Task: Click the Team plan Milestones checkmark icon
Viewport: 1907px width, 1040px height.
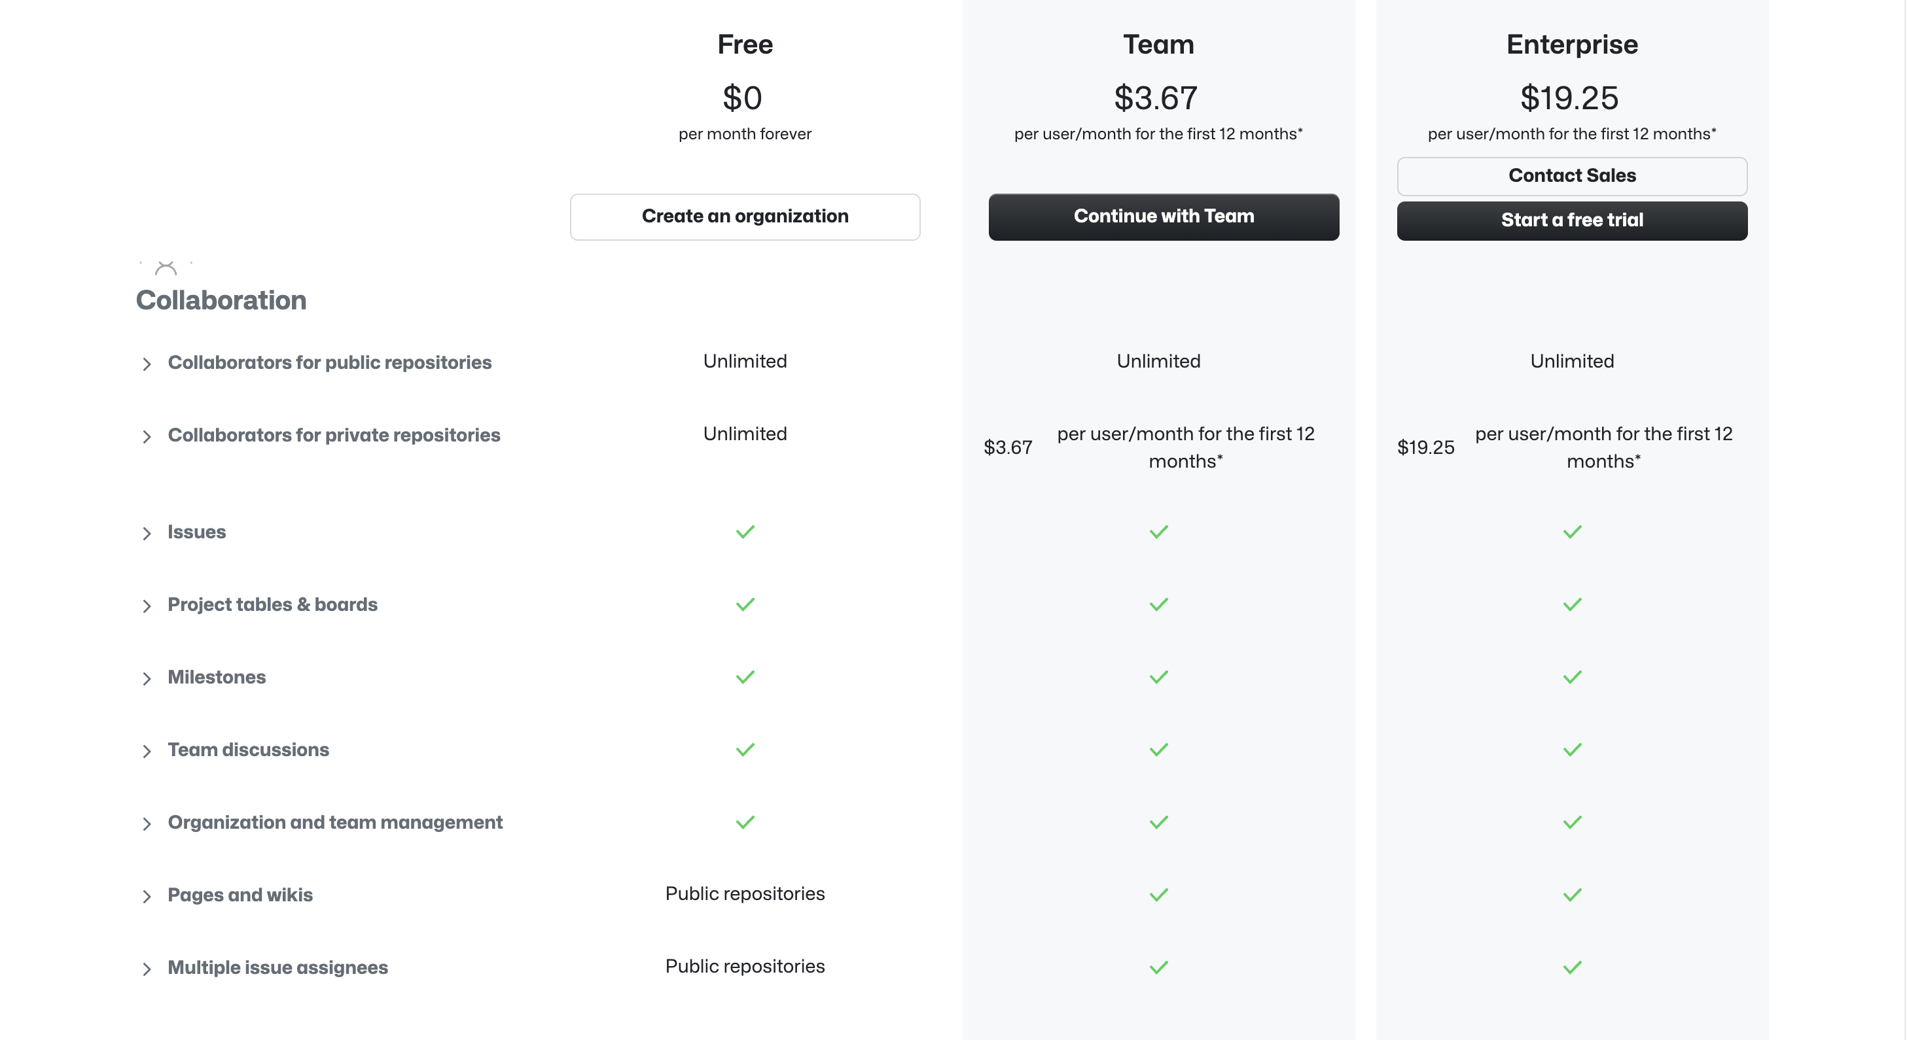Action: click(x=1159, y=676)
